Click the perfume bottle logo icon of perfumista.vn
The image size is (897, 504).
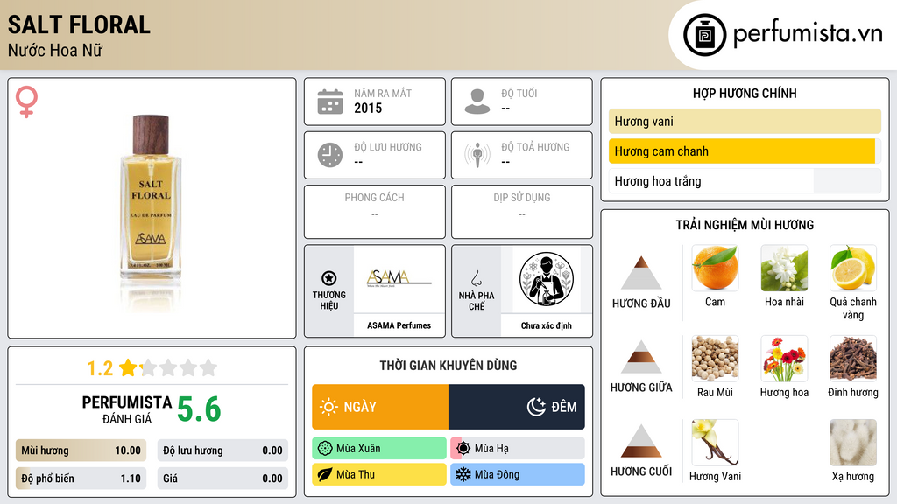tap(705, 35)
